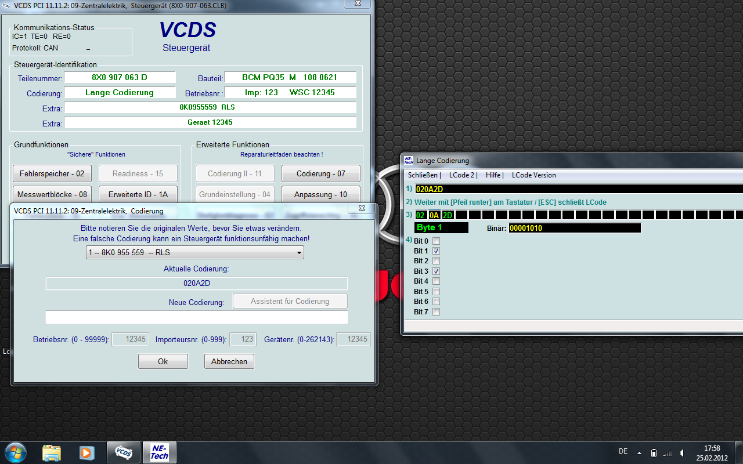743x464 pixels.
Task: Check the battery status tray icon
Action: pyautogui.click(x=654, y=452)
